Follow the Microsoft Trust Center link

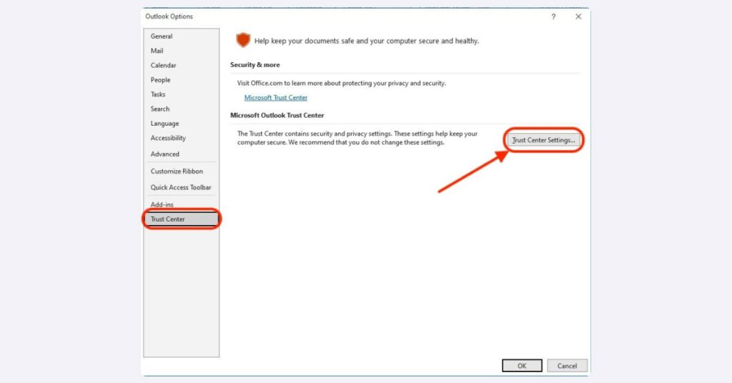tap(276, 98)
